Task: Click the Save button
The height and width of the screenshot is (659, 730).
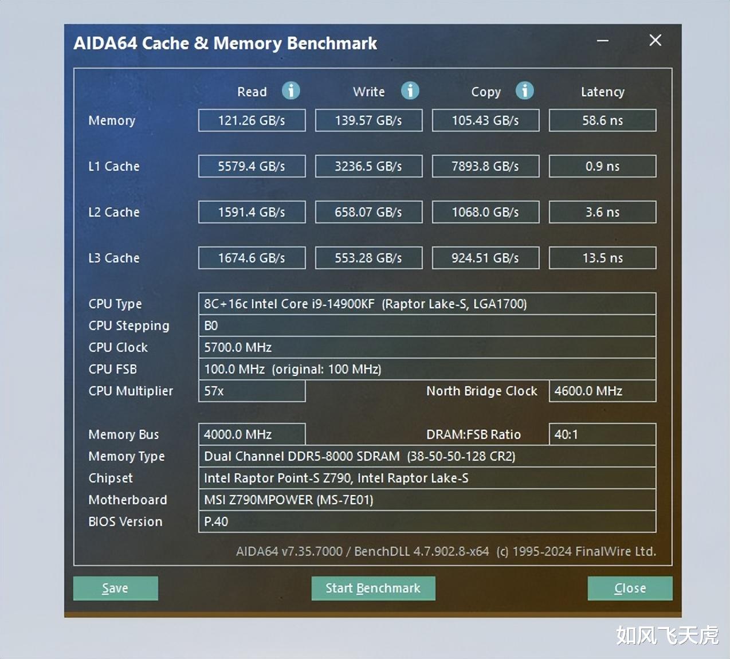Action: 115,589
